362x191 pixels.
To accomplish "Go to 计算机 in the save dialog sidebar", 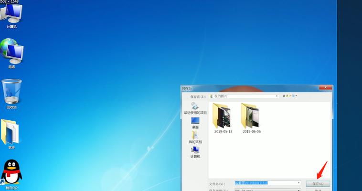I will (x=195, y=152).
